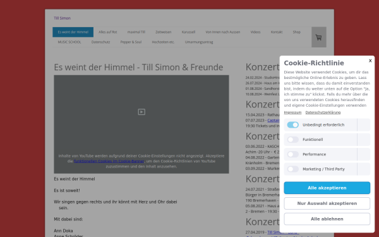Open the Umarmungsantrag menu item
This screenshot has width=379, height=237.
tap(199, 42)
